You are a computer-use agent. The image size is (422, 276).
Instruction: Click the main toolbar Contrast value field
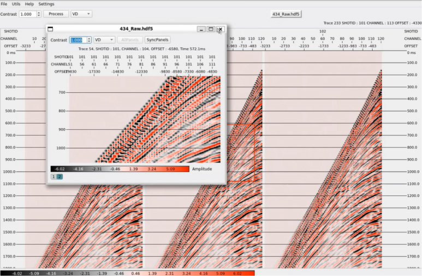(27, 14)
